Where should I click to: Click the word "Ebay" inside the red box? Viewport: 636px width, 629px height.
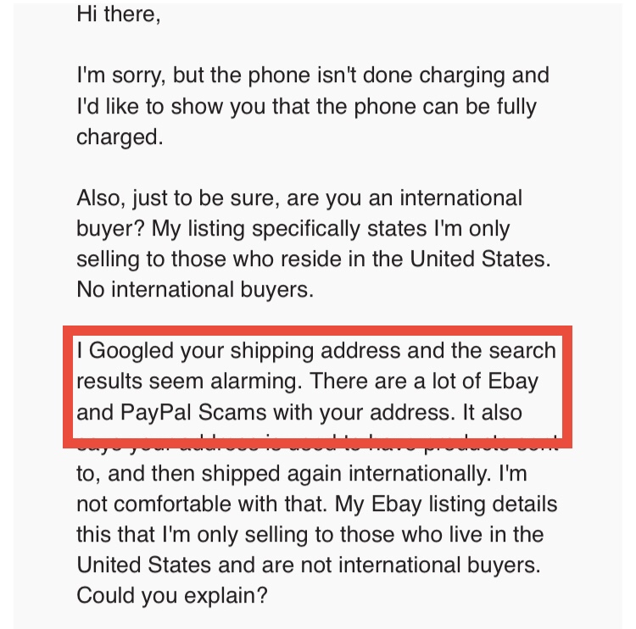coord(511,381)
